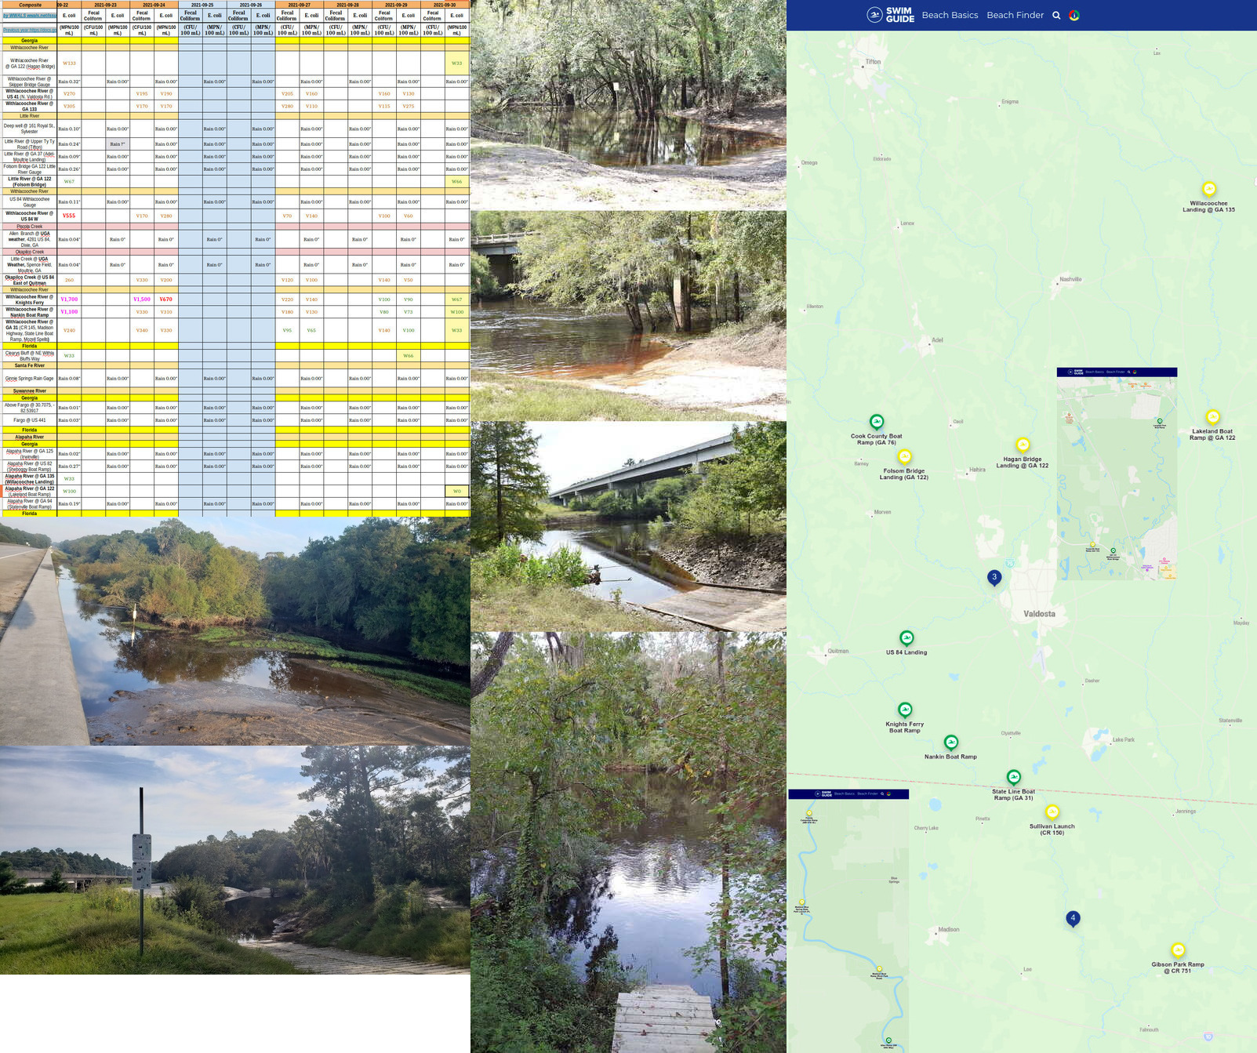The width and height of the screenshot is (1257, 1053).
Task: Select the V670 cell in Knights Ferry row
Action: [166, 300]
